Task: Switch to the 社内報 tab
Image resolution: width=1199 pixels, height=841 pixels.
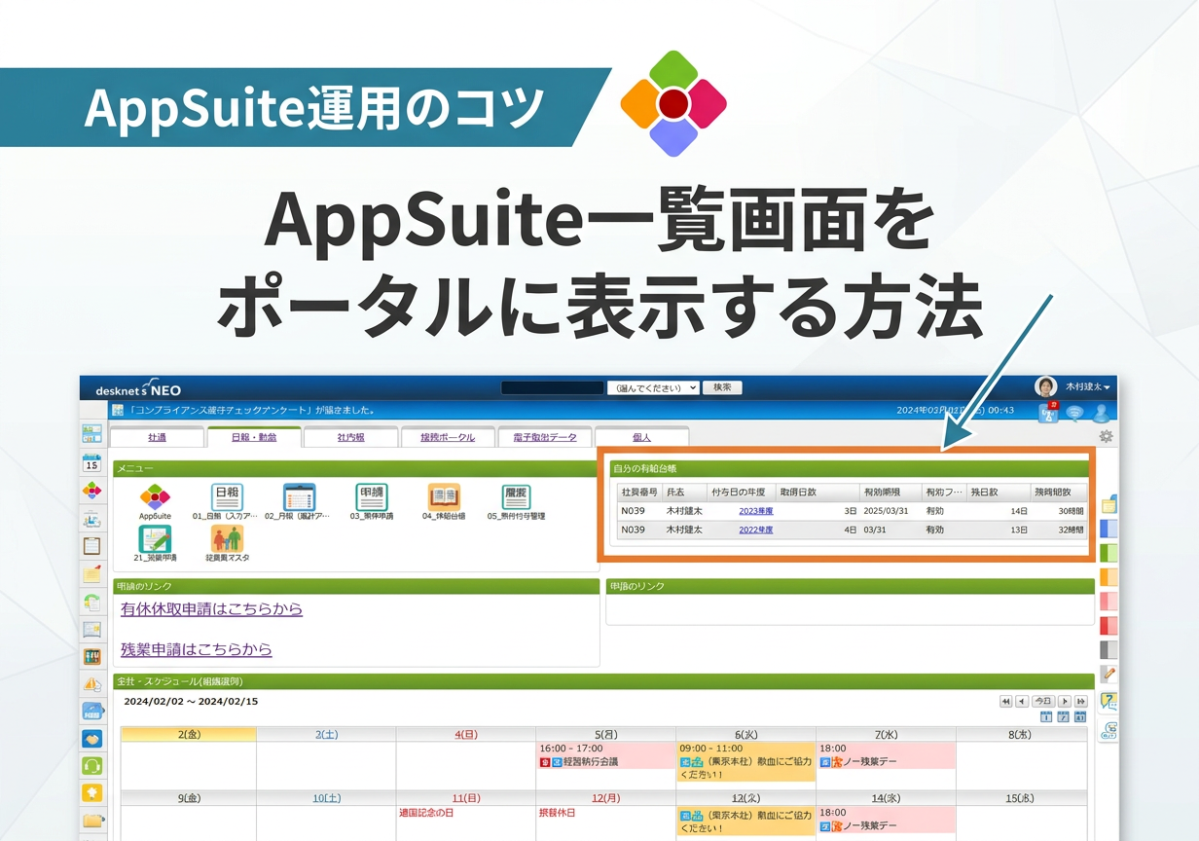Action: pos(350,437)
